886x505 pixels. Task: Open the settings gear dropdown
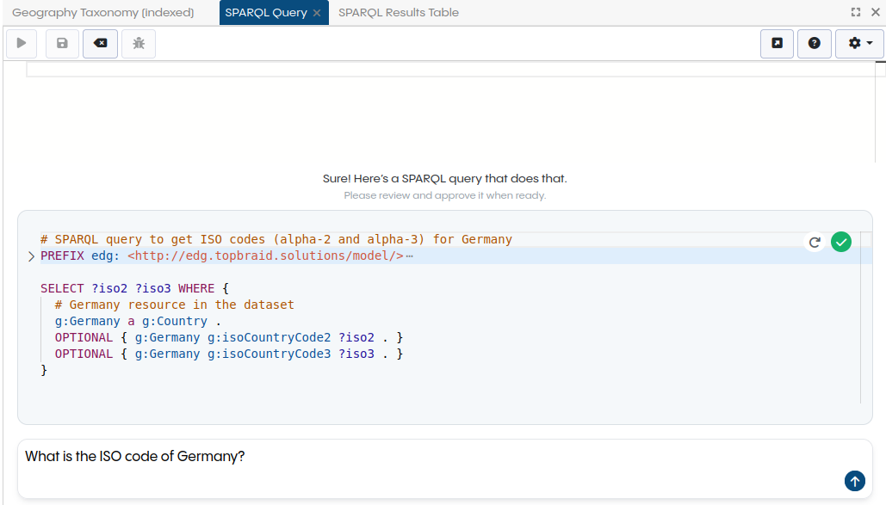[x=858, y=43]
